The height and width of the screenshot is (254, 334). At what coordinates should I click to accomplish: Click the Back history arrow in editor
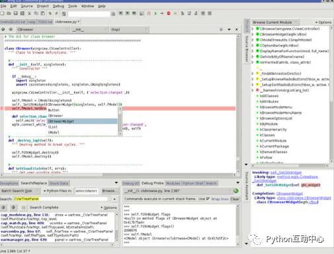[x=3, y=29]
